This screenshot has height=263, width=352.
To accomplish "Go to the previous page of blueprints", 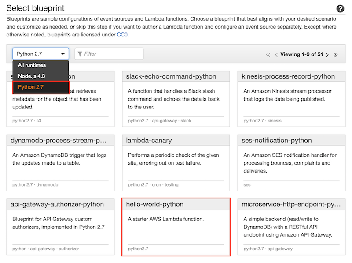I will (x=276, y=54).
